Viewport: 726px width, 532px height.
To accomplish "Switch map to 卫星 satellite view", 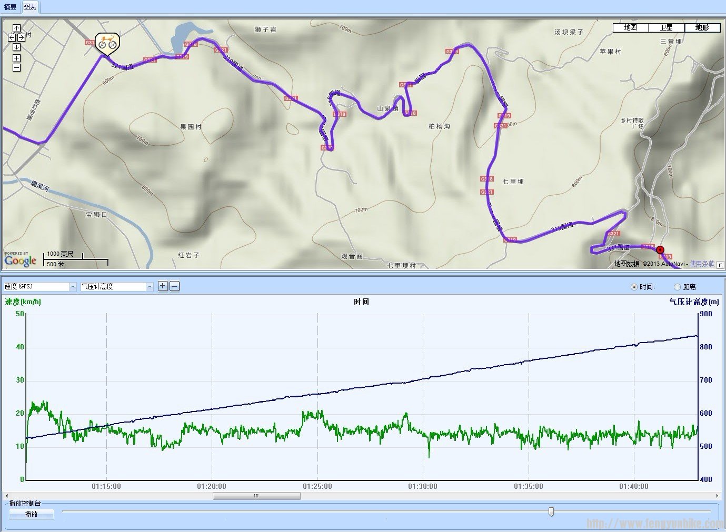I will [666, 27].
